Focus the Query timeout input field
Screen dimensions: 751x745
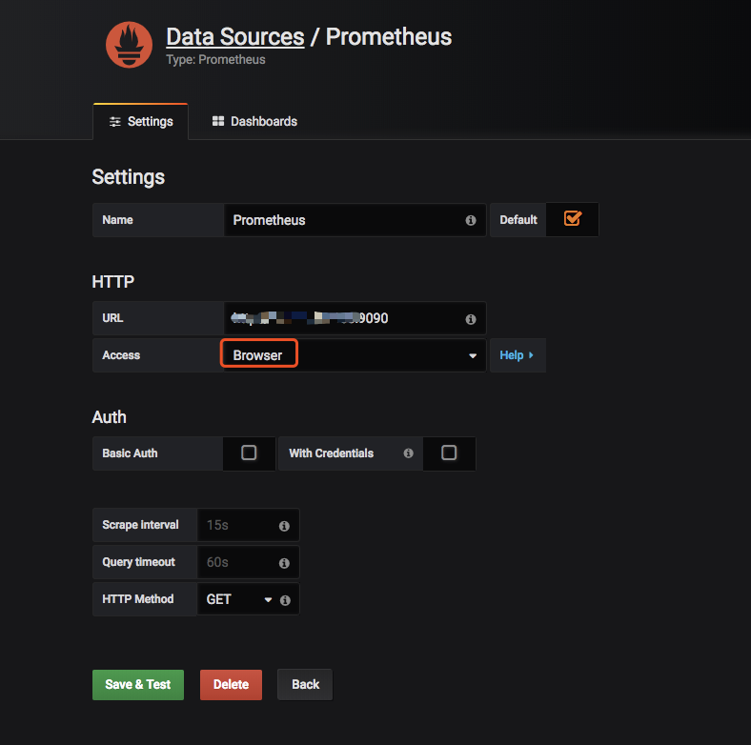tap(248, 562)
